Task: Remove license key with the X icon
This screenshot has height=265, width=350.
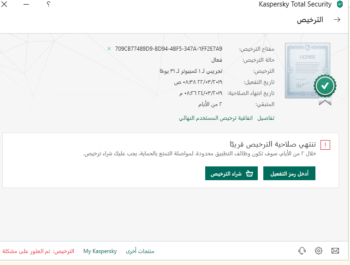Action: pyautogui.click(x=109, y=49)
